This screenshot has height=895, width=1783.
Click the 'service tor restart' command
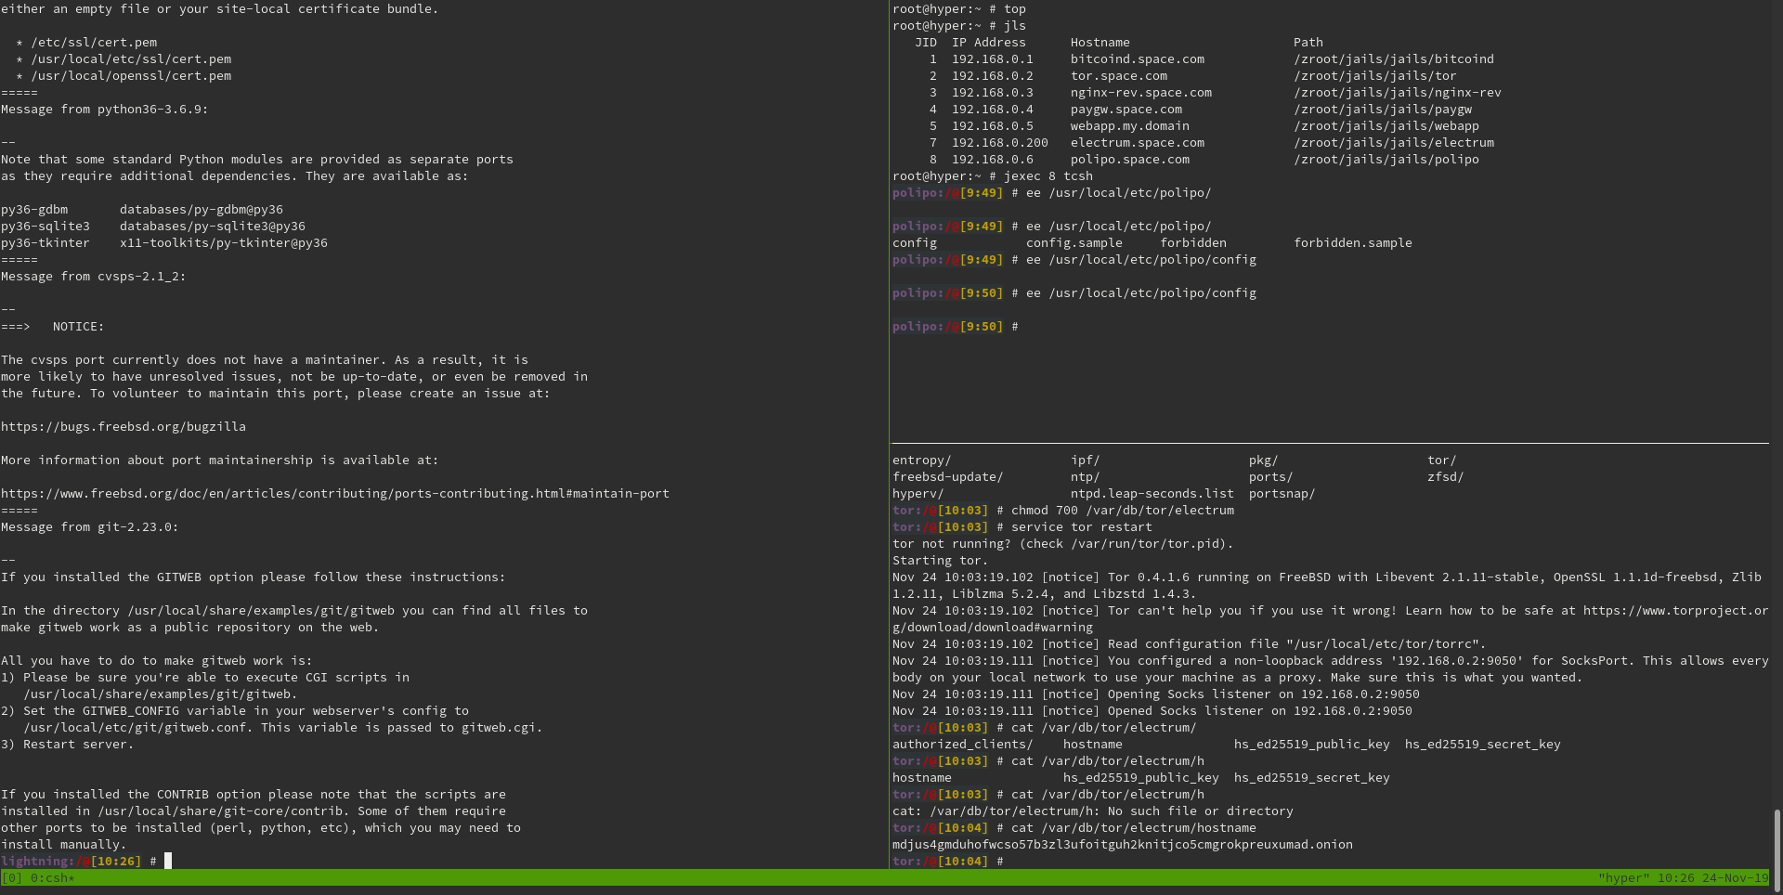pos(1082,527)
